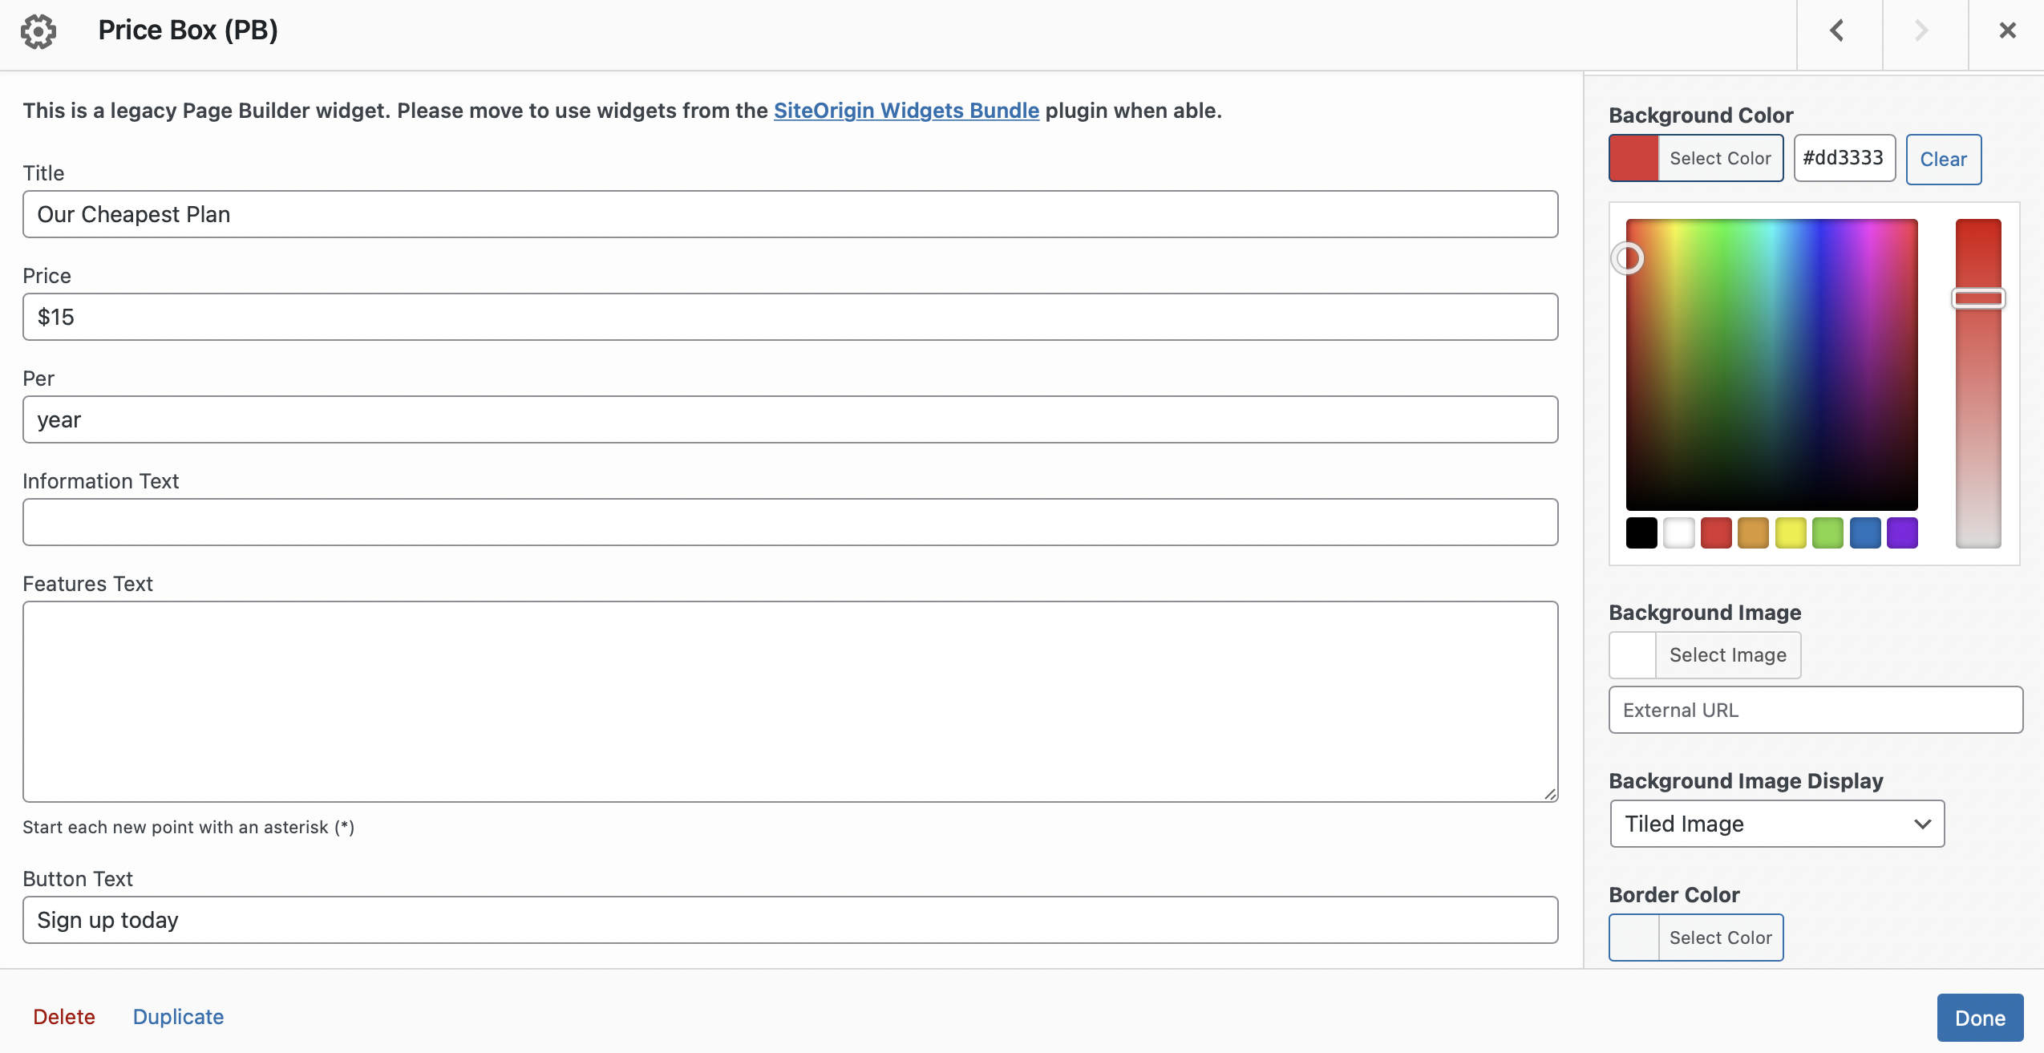Click the color saturation slider handle
Screen dimensions: 2044x1053
point(1977,298)
